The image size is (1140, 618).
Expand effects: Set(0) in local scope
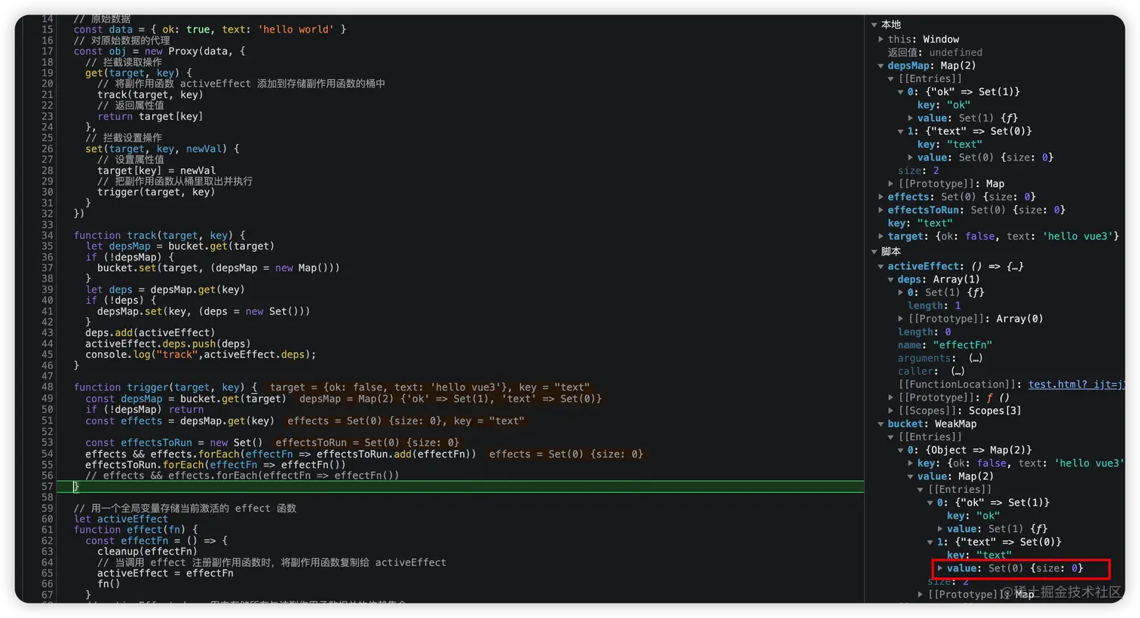click(x=881, y=197)
